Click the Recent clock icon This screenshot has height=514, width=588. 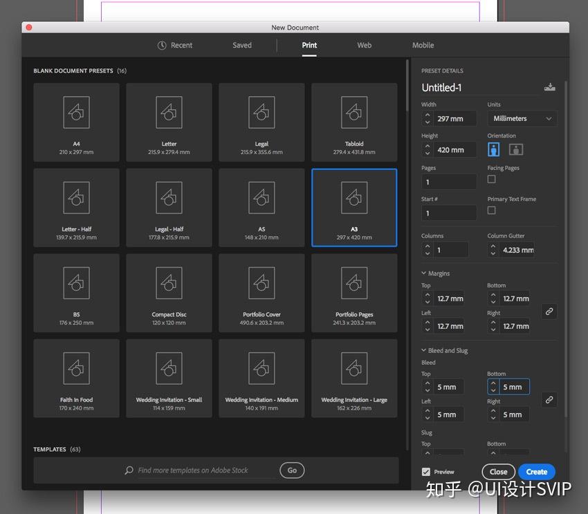pos(162,46)
